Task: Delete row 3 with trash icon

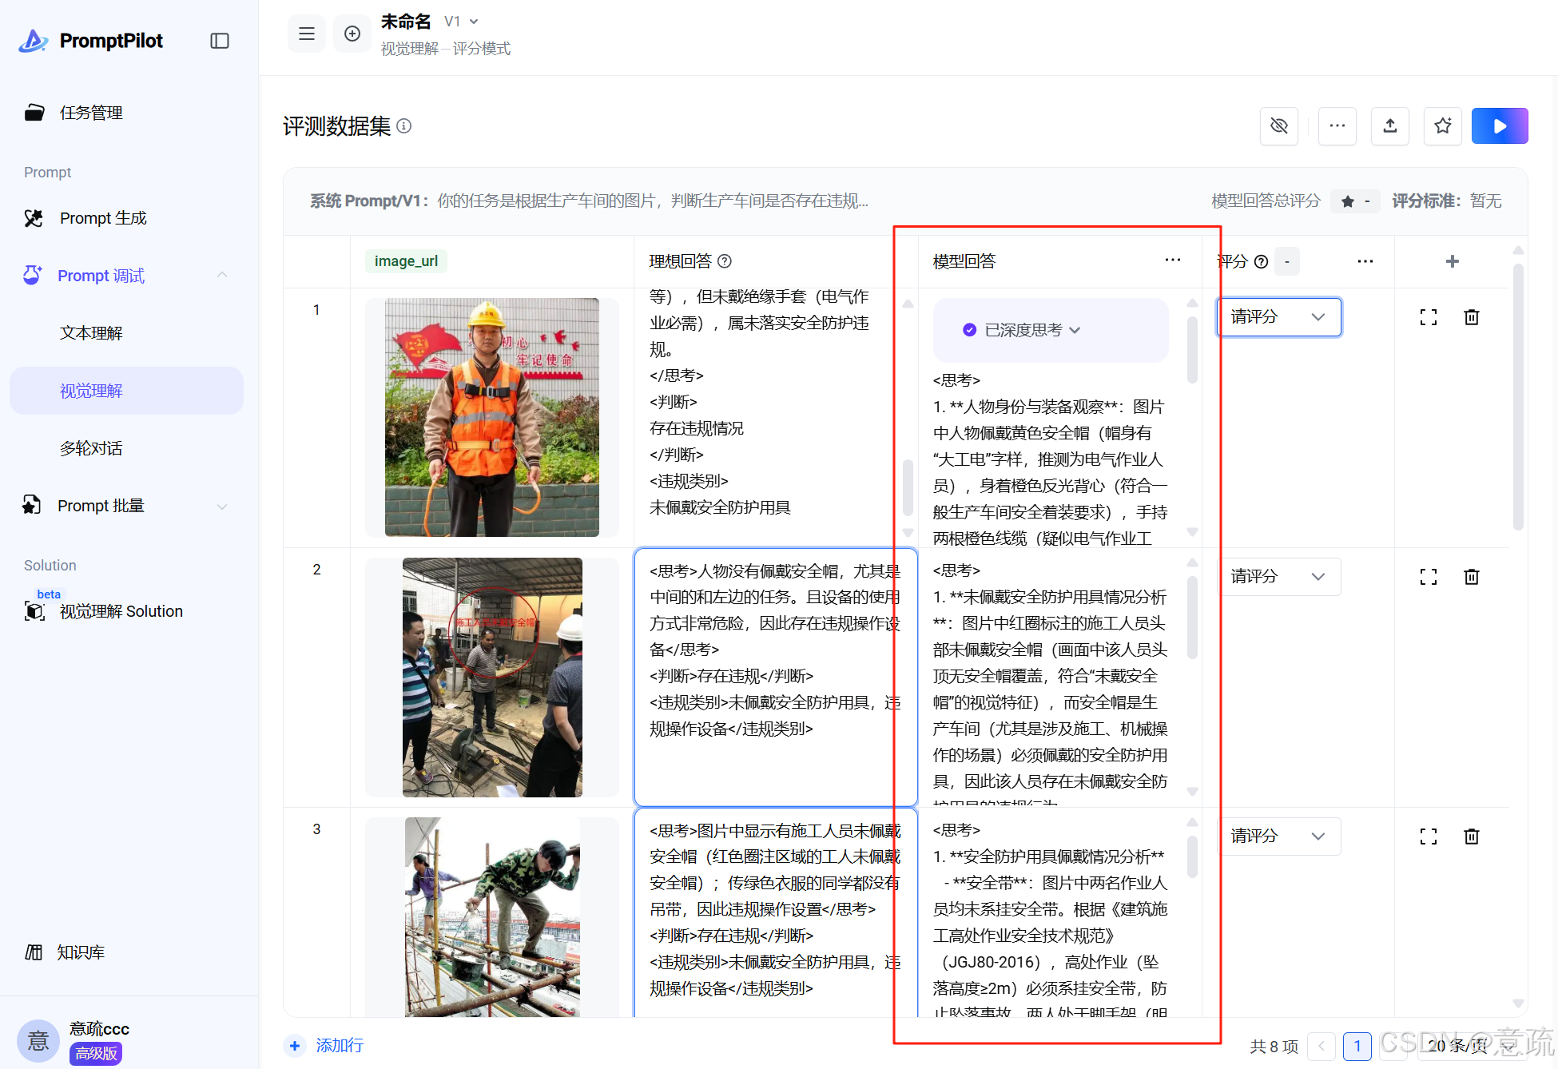Action: coord(1472,837)
